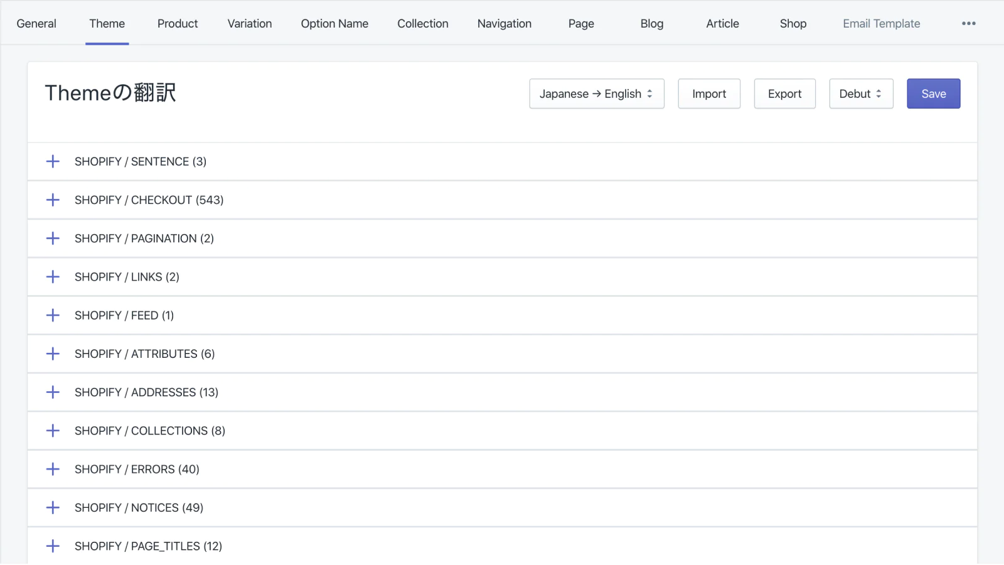This screenshot has height=565, width=1004.
Task: Expand the SHOPIFY / ERRORS (40) section
Action: (x=53, y=469)
